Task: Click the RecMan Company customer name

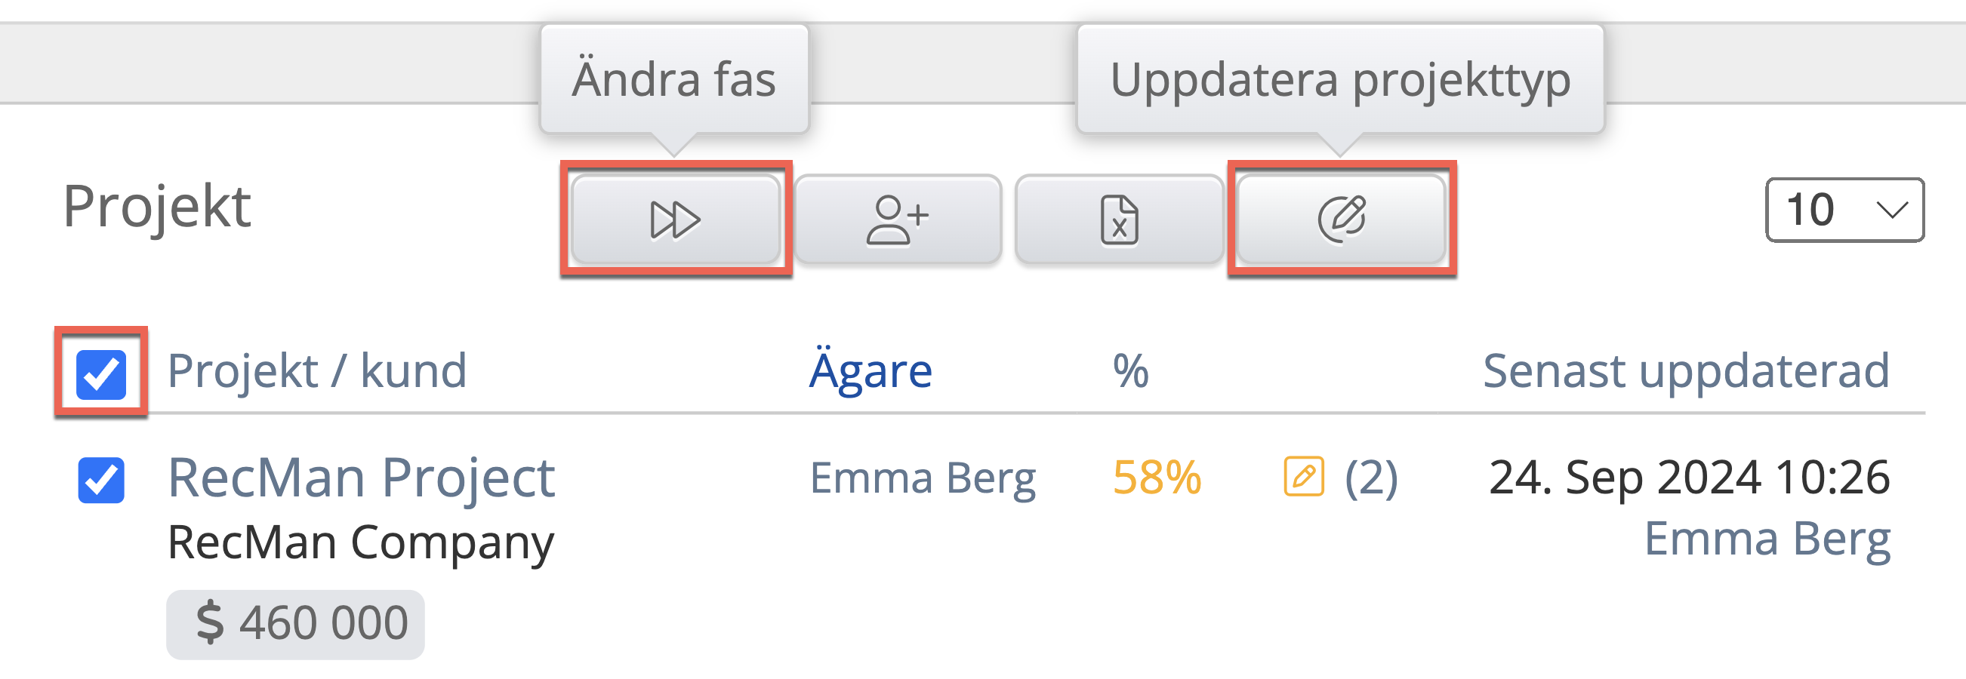Action: (x=360, y=542)
